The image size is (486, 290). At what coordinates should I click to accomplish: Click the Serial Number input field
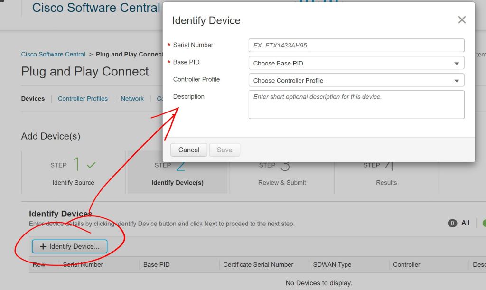pos(356,46)
